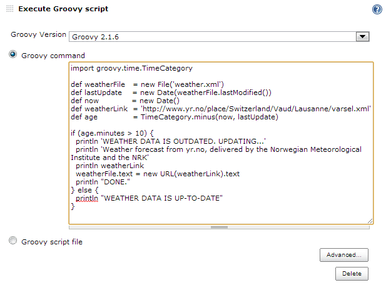Click the Groovy Version dropdown arrow
The image size is (386, 285).
(x=362, y=37)
